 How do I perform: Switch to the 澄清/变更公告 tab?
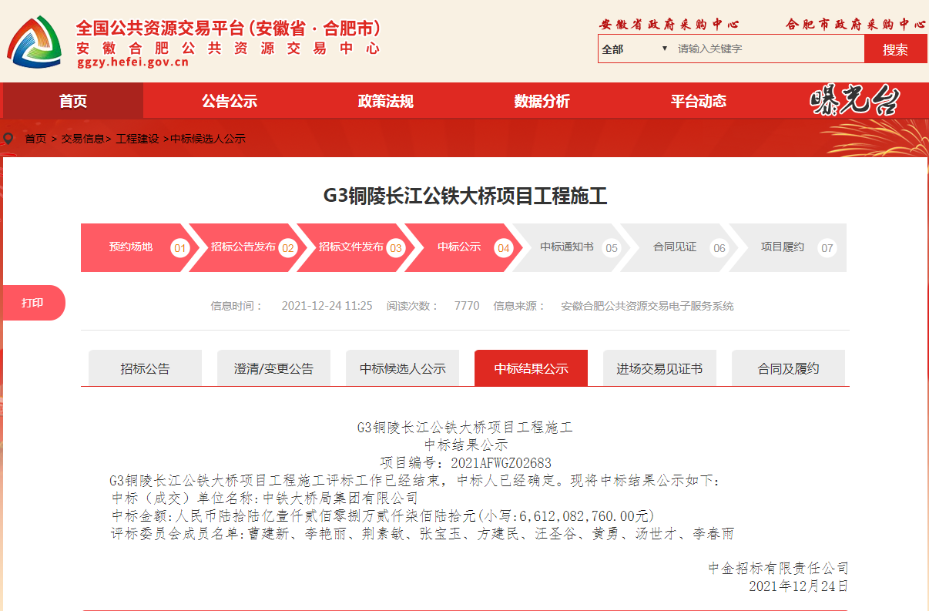click(x=273, y=368)
